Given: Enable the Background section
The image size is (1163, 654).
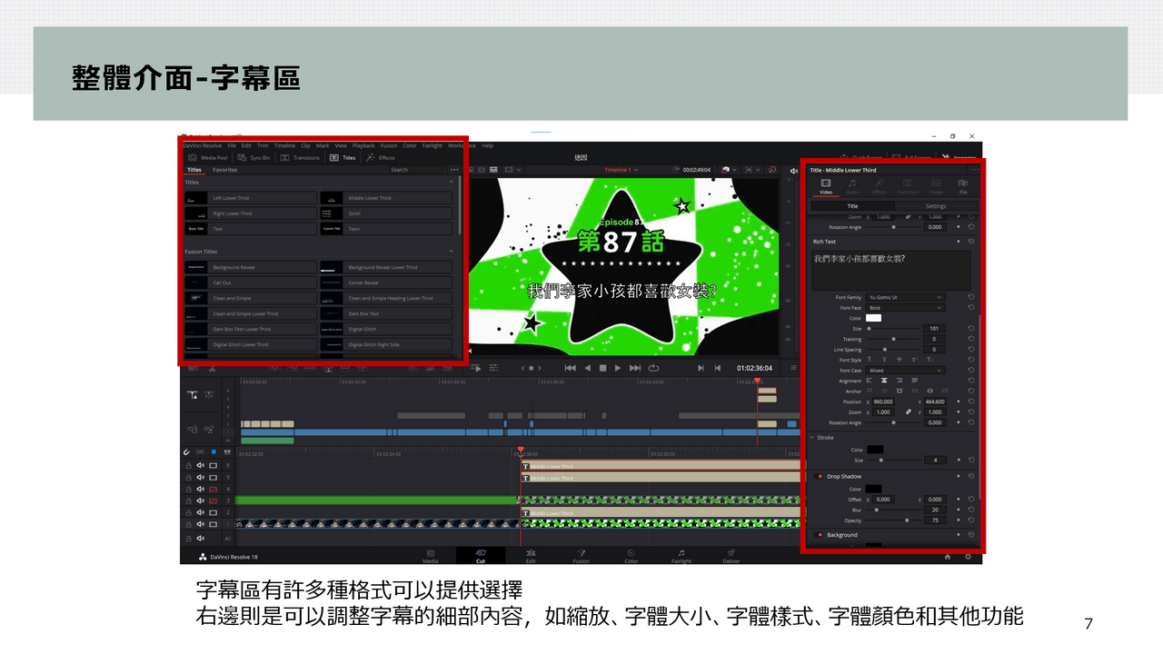Looking at the screenshot, I should (819, 535).
